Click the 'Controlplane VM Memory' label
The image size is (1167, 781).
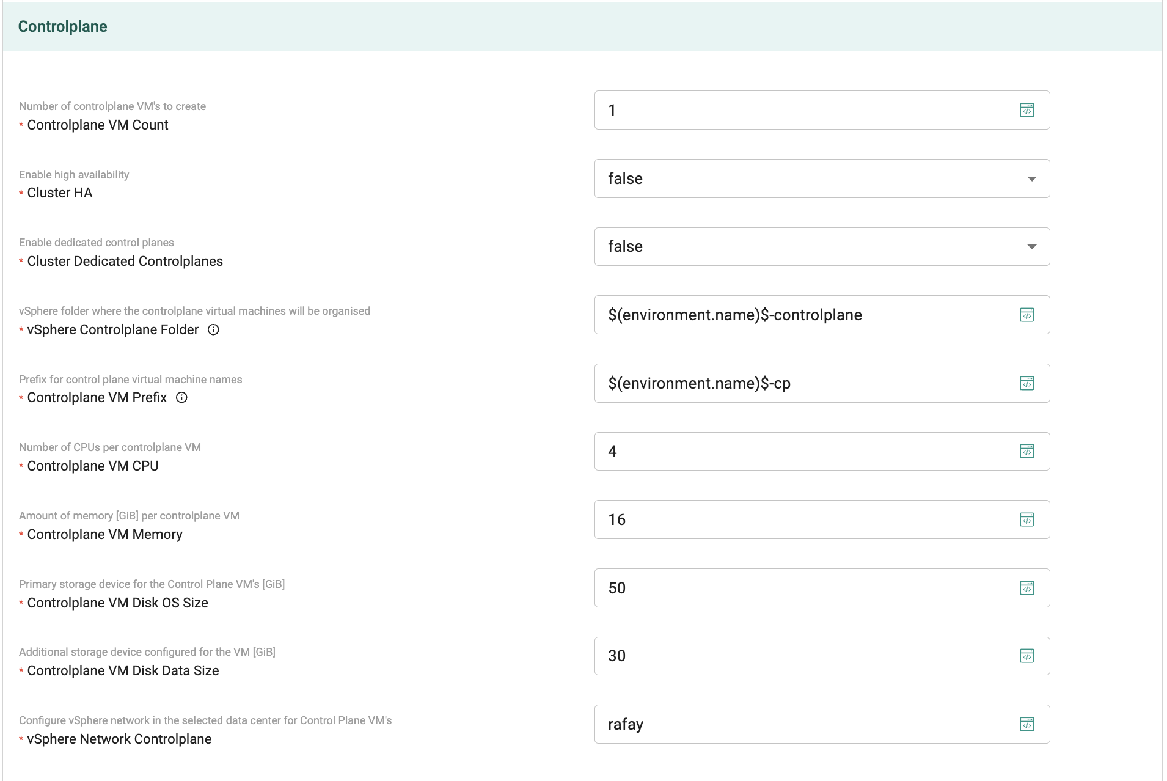point(105,535)
